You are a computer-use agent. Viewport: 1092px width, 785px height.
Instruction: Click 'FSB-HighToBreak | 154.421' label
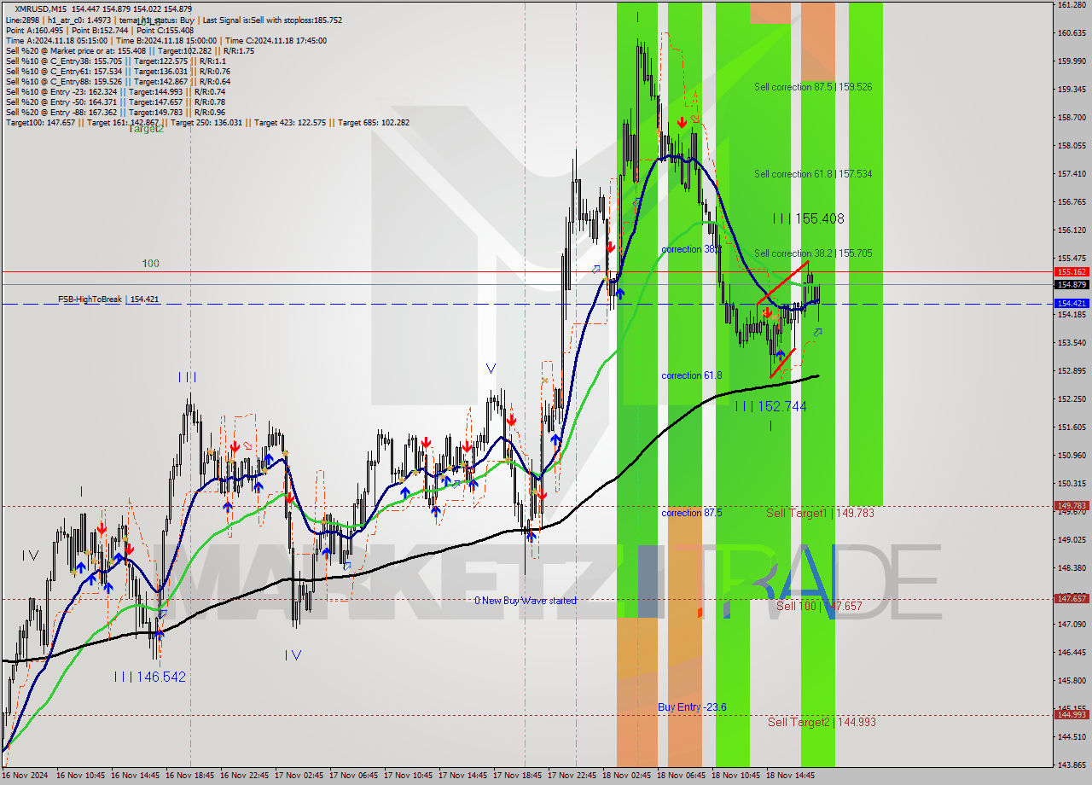pos(108,299)
